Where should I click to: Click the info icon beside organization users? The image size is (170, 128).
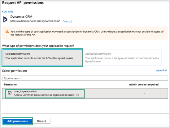pyautogui.click(x=77, y=95)
